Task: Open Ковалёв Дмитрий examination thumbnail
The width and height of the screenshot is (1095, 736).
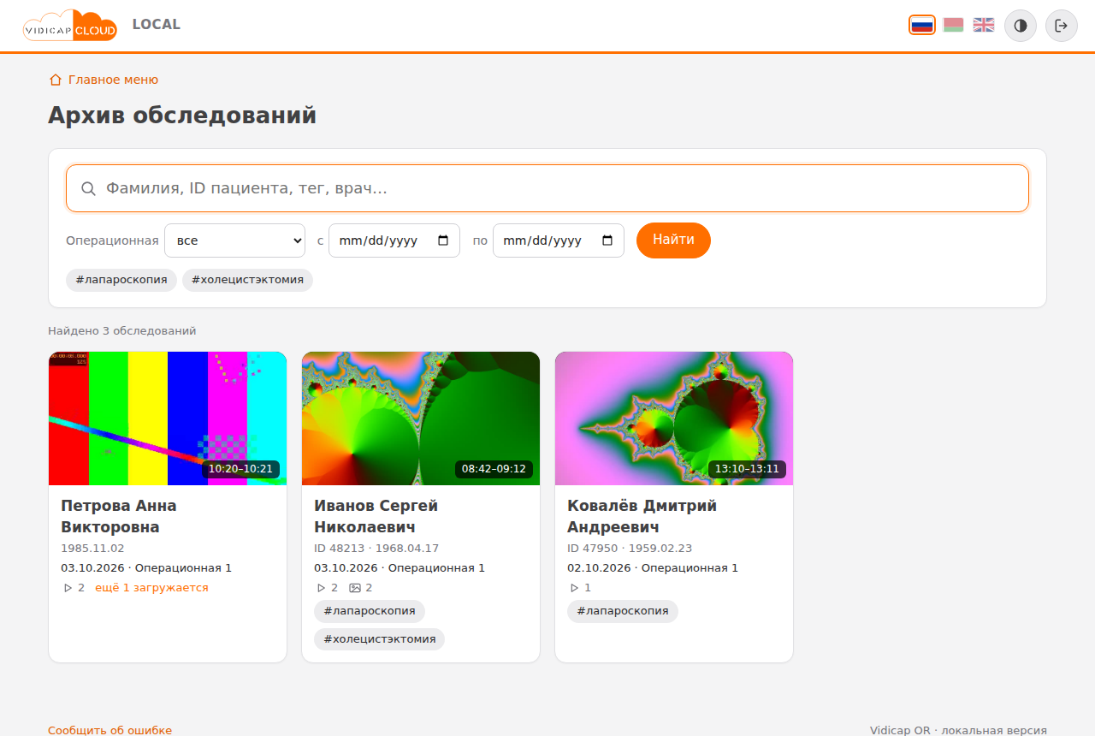Action: tap(674, 418)
